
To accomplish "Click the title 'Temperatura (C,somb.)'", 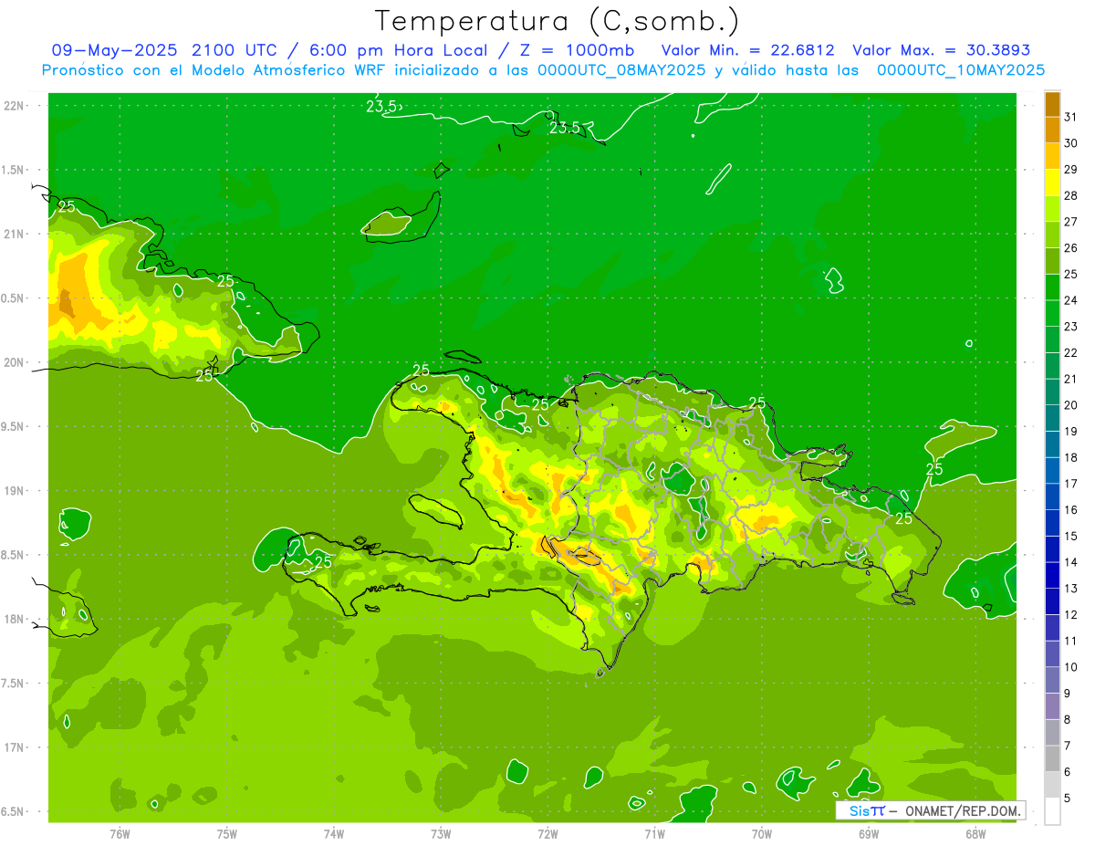I will [558, 21].
